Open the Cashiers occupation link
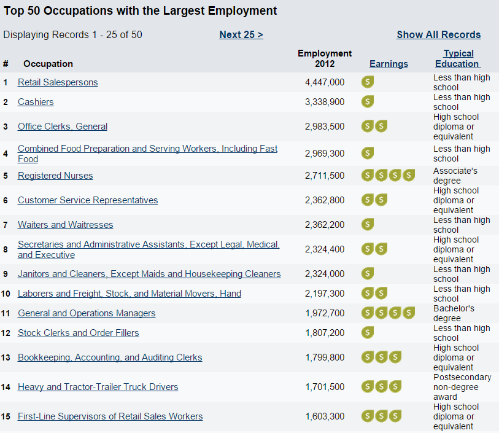The image size is (499, 433). pos(36,102)
